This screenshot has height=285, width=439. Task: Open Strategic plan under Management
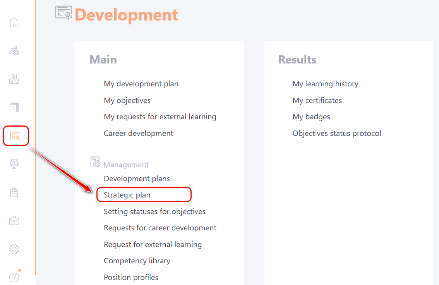point(127,195)
